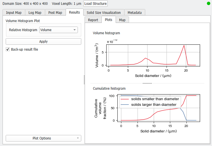Image resolution: width=212 pixels, height=146 pixels.
Task: Click the 'Volume Histogram Plot' heading
Action: [23, 21]
